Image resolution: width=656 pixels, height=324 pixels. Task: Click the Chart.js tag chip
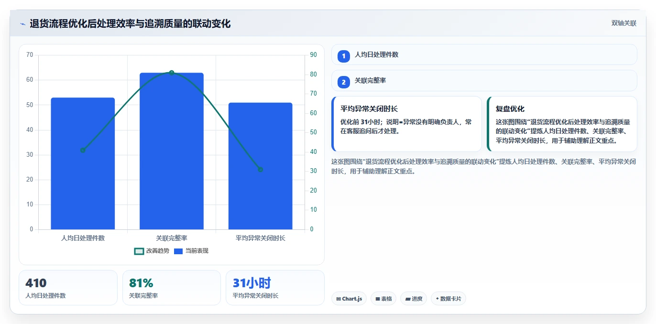point(349,299)
